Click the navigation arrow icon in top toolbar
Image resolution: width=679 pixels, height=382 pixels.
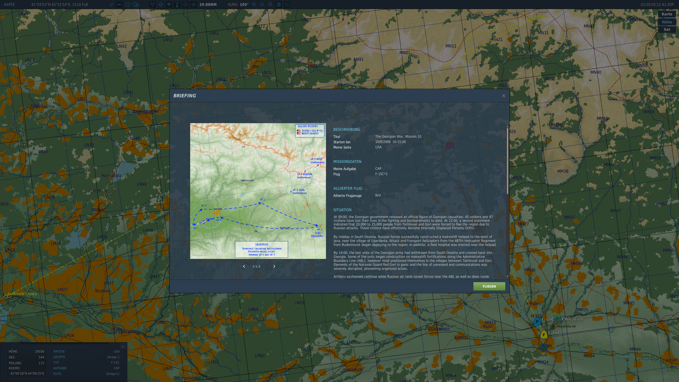tap(111, 5)
